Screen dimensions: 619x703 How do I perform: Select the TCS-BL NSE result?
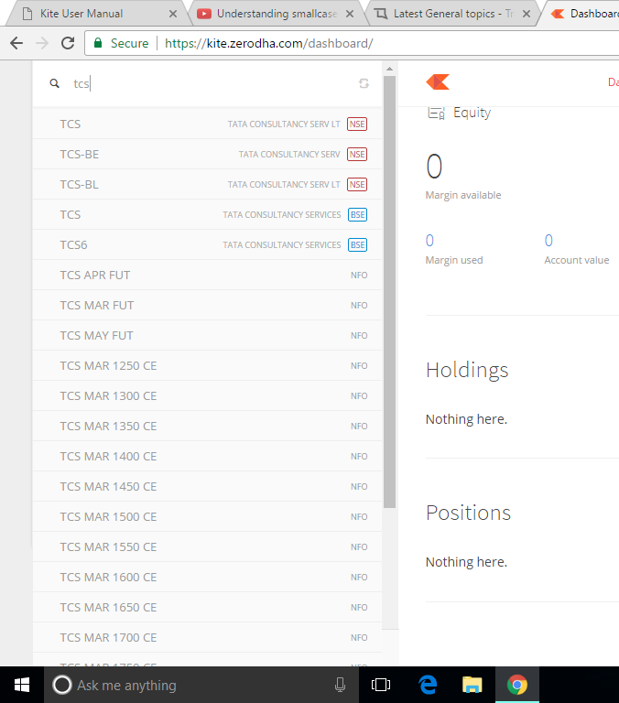click(x=207, y=184)
